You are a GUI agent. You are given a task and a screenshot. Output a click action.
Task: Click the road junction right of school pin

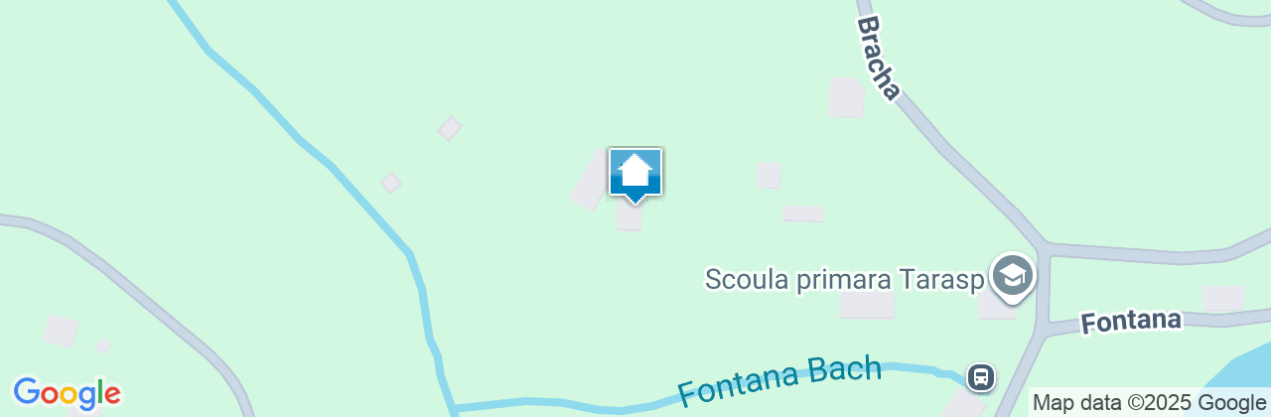1041,247
